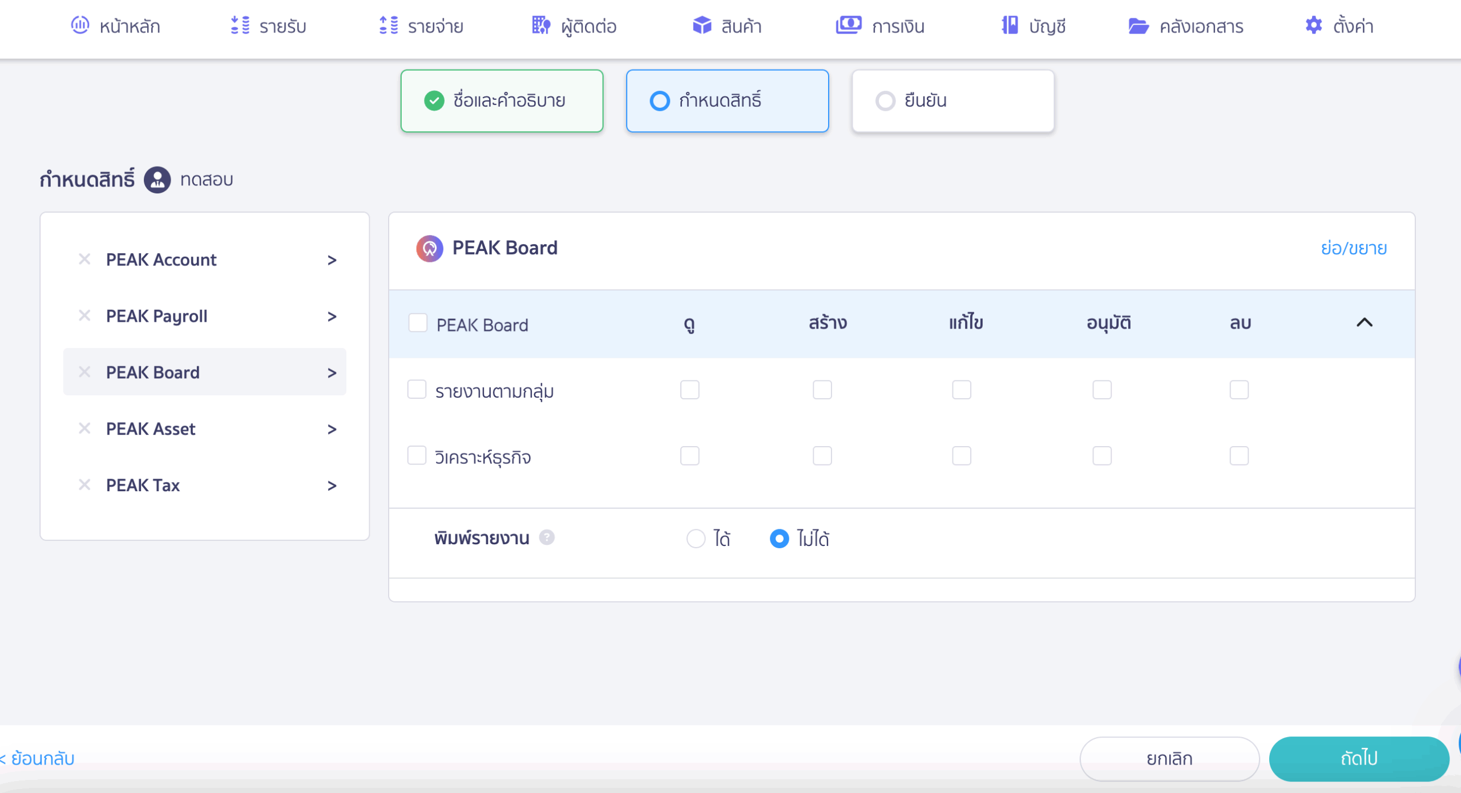Enable แก้ไข permission for วิเคราะห์ธุรกิจ
The width and height of the screenshot is (1461, 793).
[x=962, y=456]
